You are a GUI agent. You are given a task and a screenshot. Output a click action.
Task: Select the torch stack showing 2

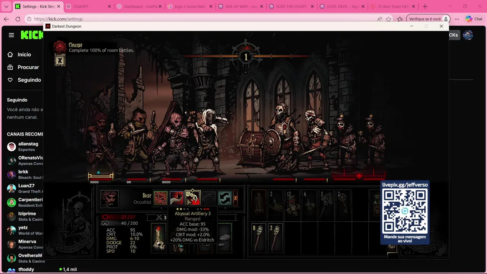pyautogui.click(x=276, y=238)
